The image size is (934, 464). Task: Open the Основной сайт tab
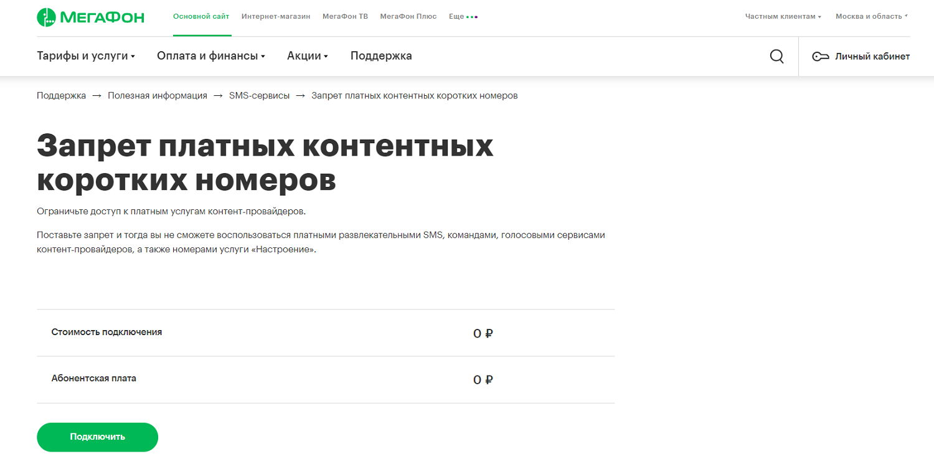201,16
